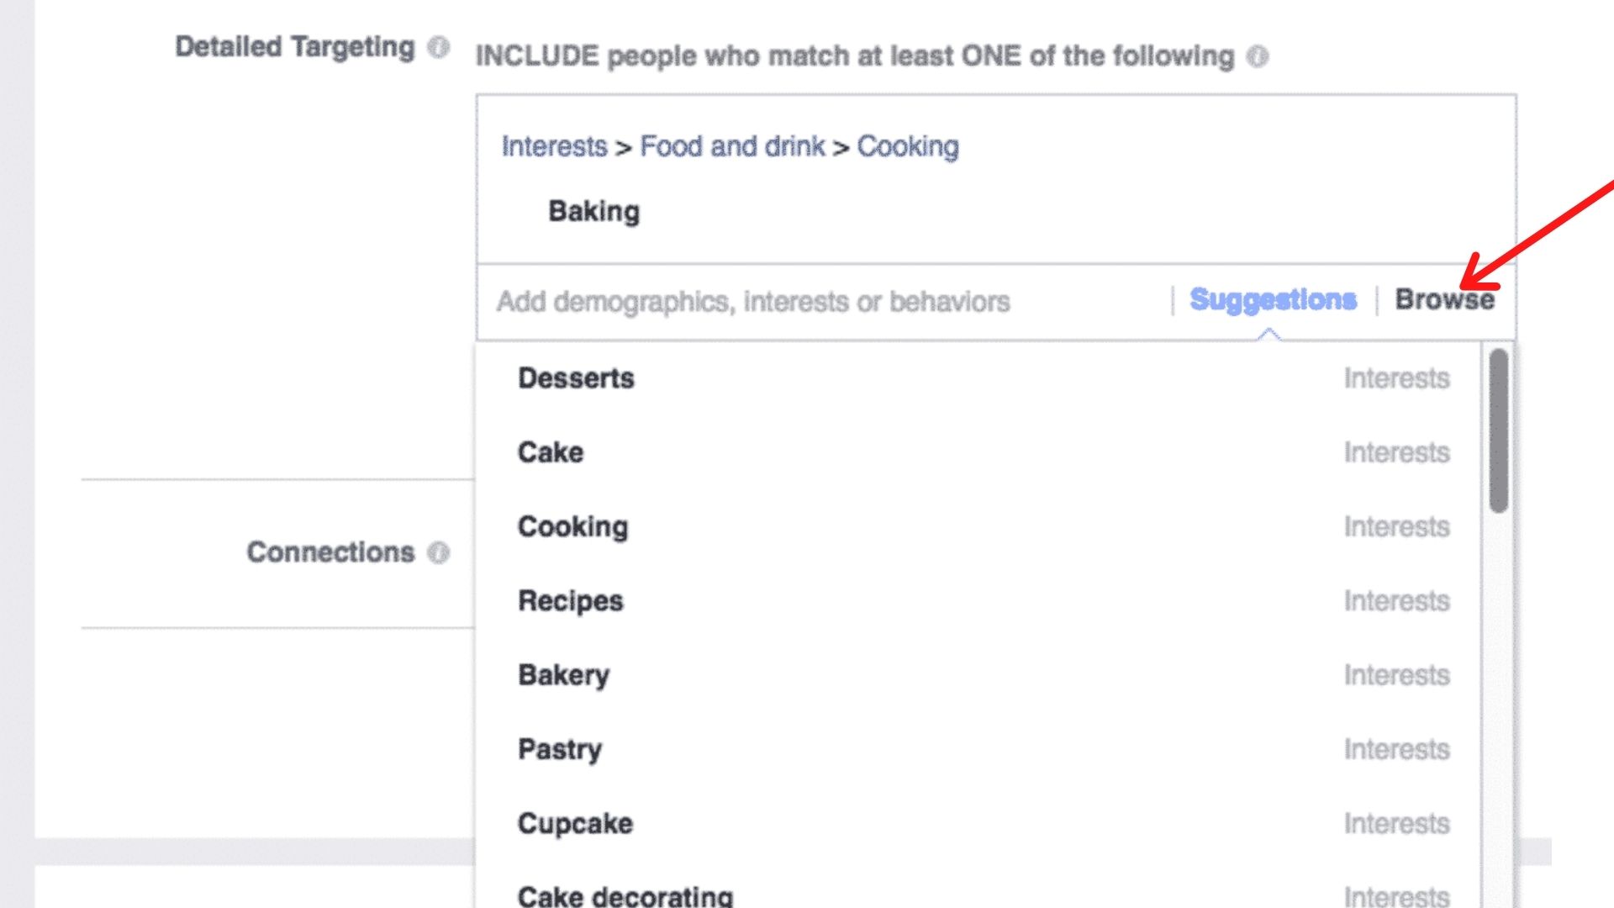Viewport: 1614px width, 908px height.
Task: Select Recipes interest from suggestions
Action: pyautogui.click(x=568, y=599)
